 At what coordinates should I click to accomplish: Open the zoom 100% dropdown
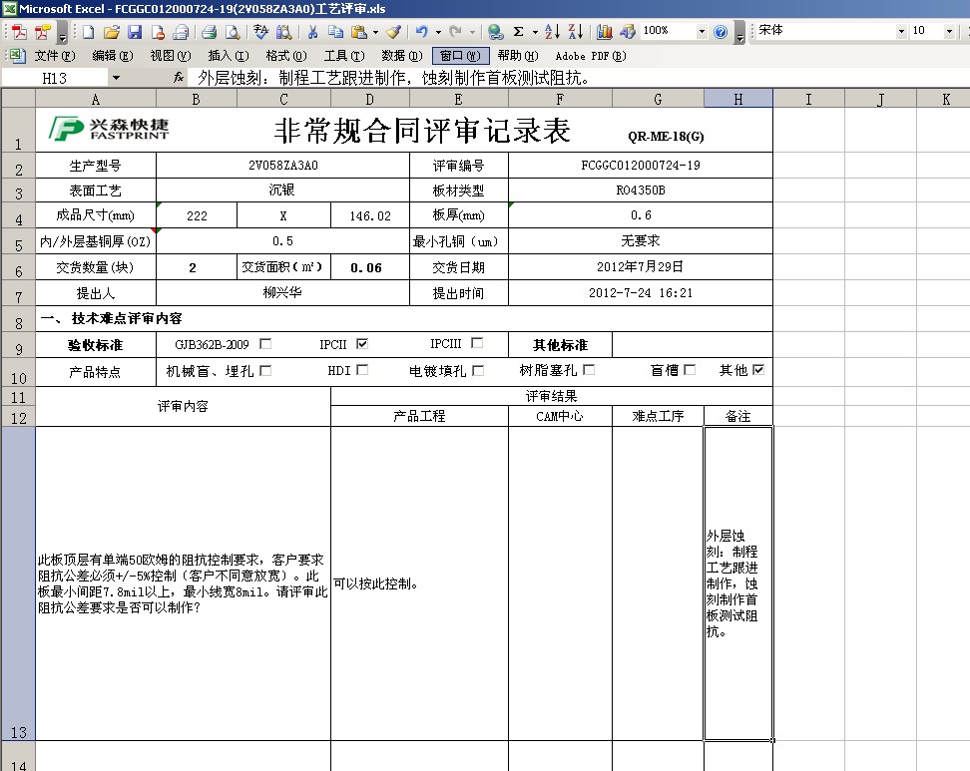coord(702,31)
